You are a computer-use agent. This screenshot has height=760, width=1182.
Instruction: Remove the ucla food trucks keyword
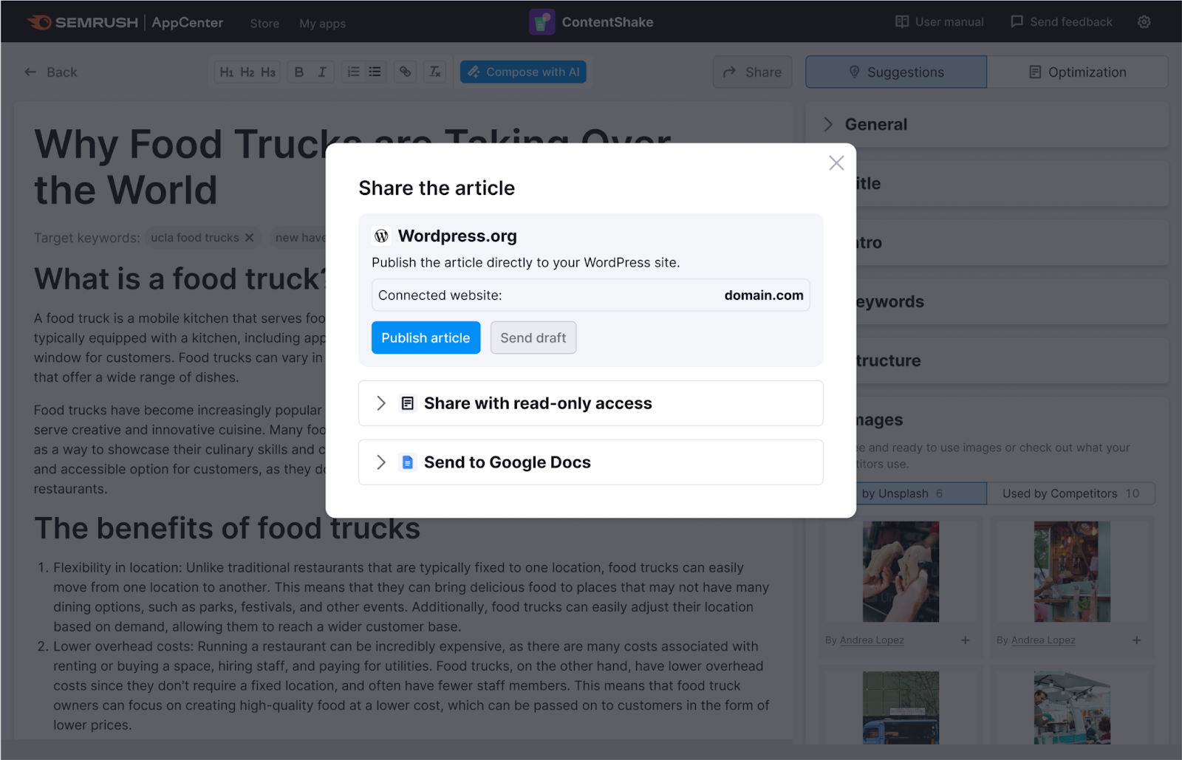click(249, 238)
